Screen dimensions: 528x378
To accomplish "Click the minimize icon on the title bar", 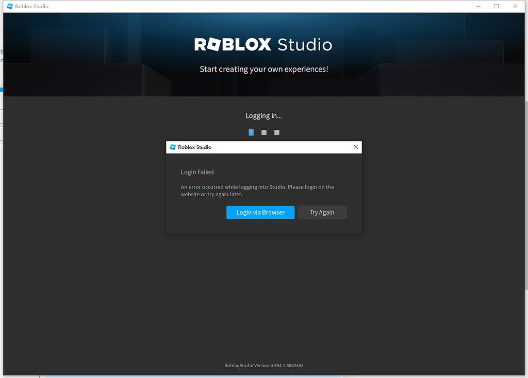I will tap(477, 6).
